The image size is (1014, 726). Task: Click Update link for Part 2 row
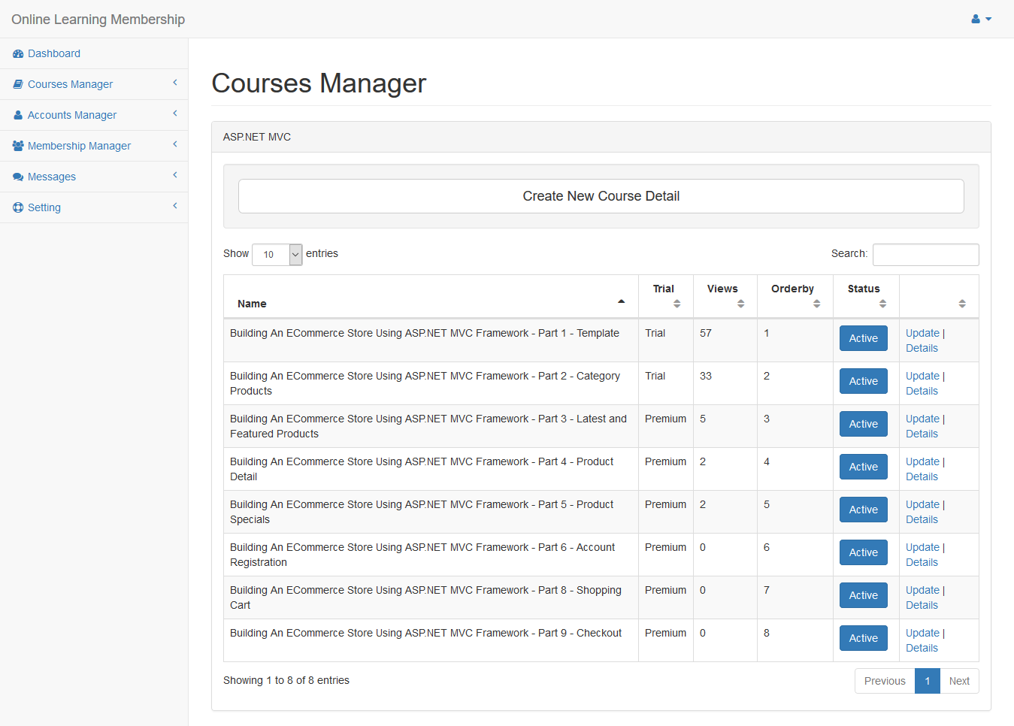[922, 376]
